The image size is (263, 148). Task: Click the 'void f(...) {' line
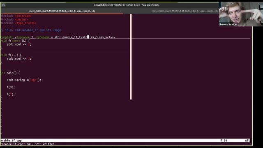pos(11,55)
